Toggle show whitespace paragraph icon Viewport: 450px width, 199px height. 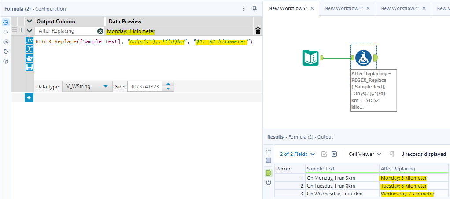(392, 154)
